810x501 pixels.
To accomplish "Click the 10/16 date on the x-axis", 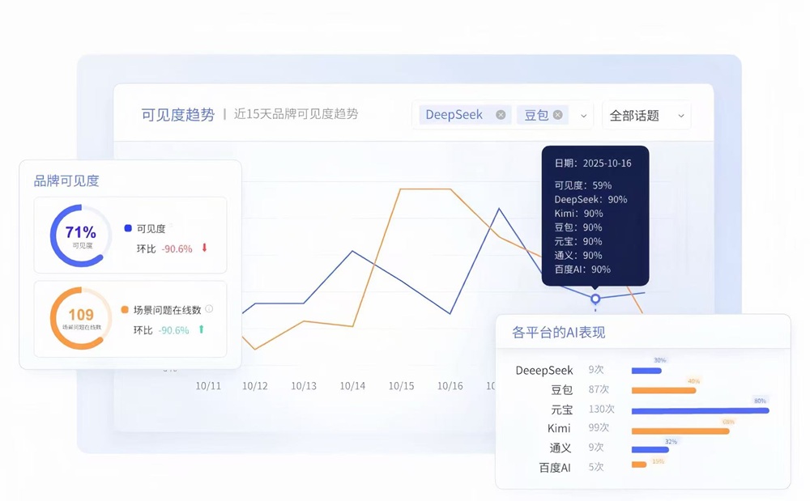I will (450, 386).
